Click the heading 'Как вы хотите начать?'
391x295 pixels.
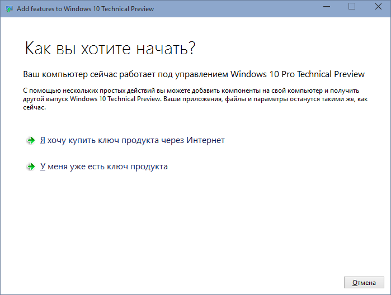[x=110, y=48]
